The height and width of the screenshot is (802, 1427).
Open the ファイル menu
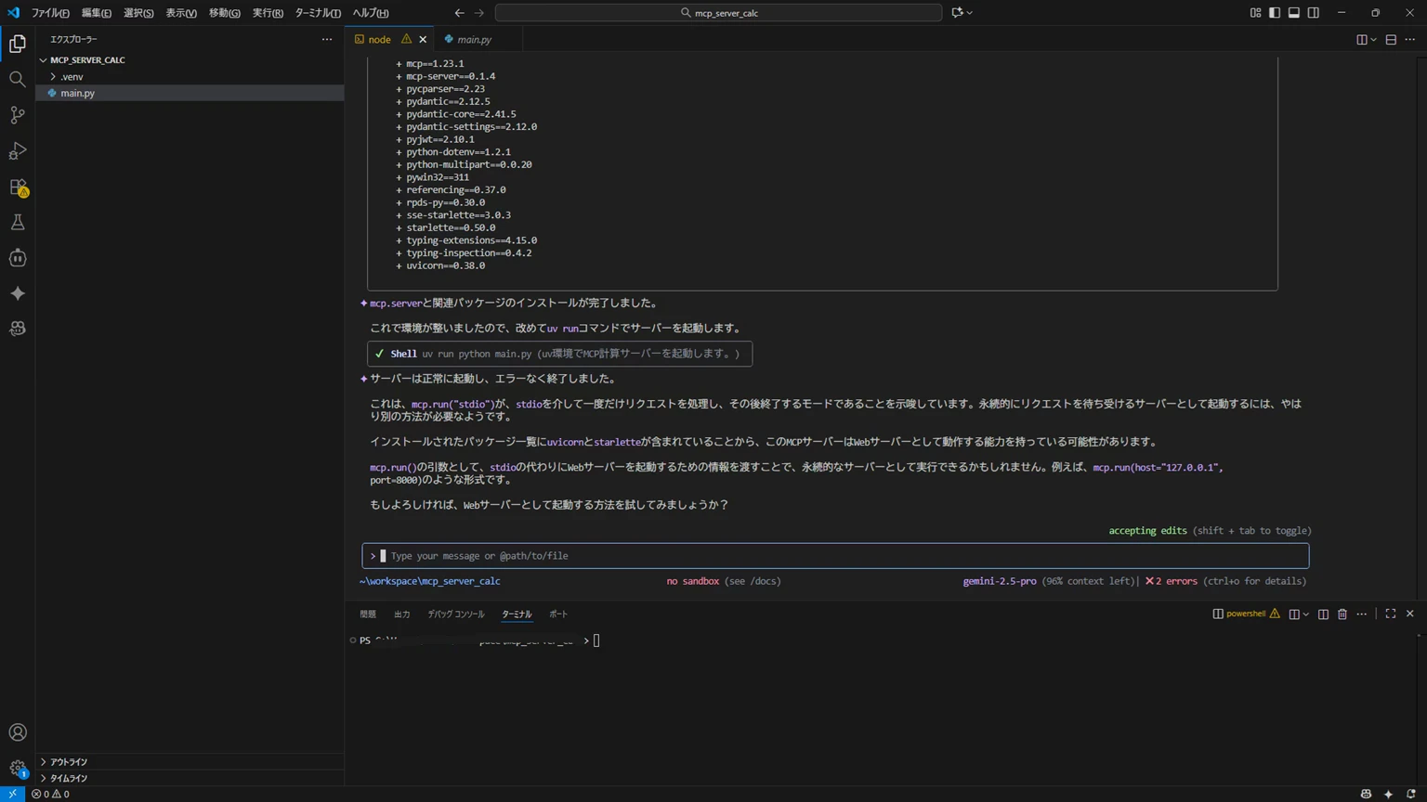pos(50,13)
